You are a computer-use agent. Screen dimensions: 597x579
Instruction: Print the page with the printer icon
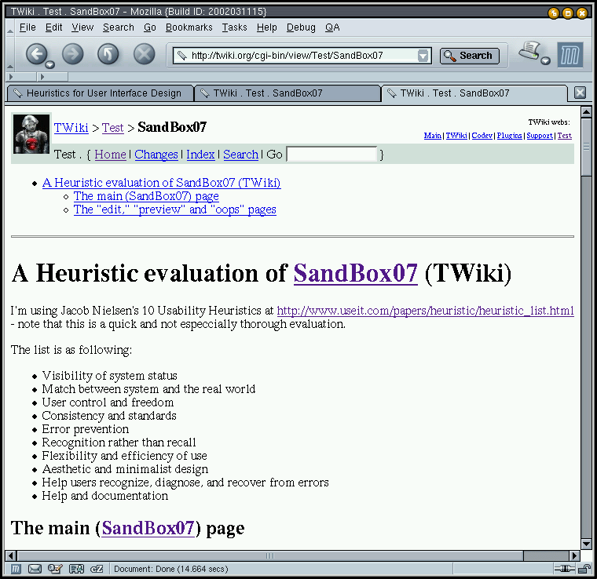(x=529, y=51)
